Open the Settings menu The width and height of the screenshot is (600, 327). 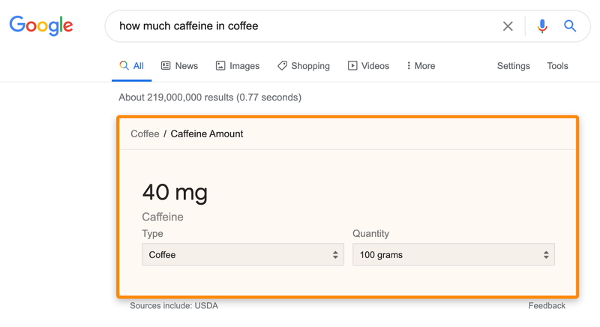[513, 66]
